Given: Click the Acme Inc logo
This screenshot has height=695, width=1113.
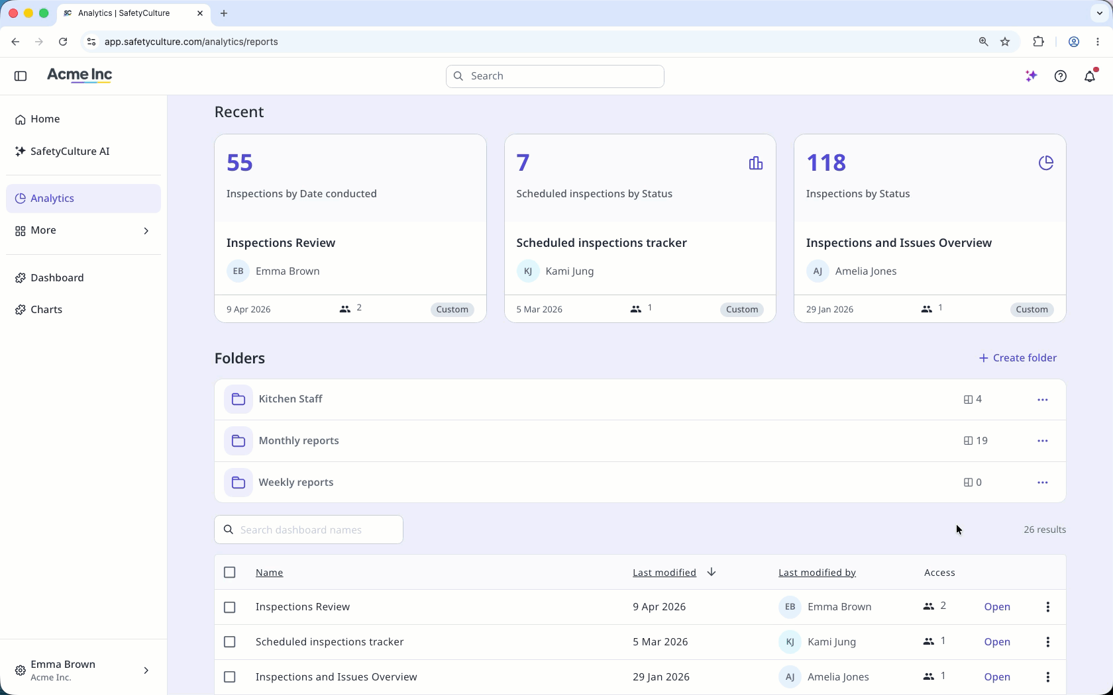Looking at the screenshot, I should point(79,75).
